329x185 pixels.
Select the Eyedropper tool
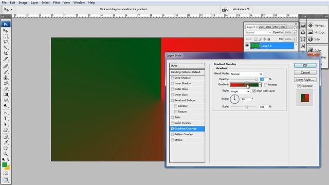6,143
